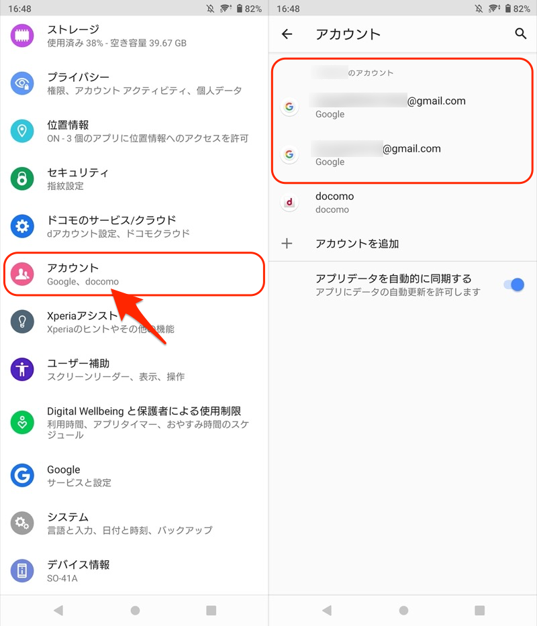Tap the Xperia Assist lightbulb icon
Viewport: 537px width, 626px height.
pos(22,321)
